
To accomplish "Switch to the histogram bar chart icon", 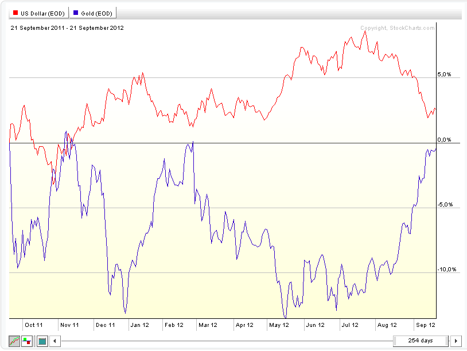I will click(27, 341).
